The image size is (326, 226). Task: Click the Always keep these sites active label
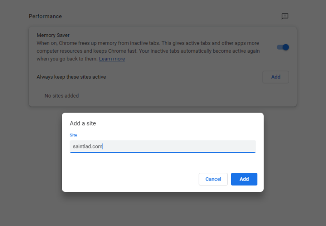71,77
